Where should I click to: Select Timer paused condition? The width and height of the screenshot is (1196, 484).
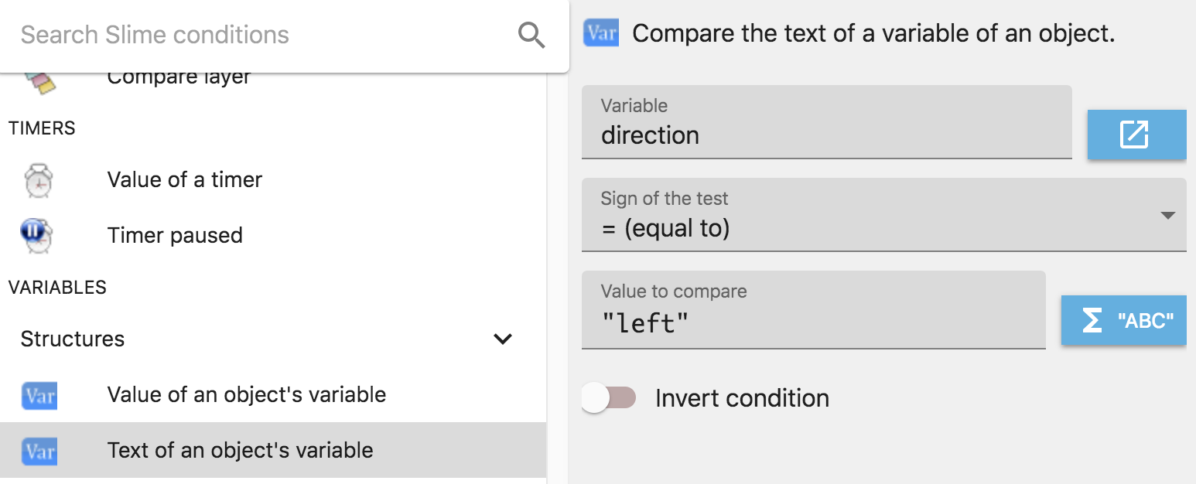coord(175,236)
